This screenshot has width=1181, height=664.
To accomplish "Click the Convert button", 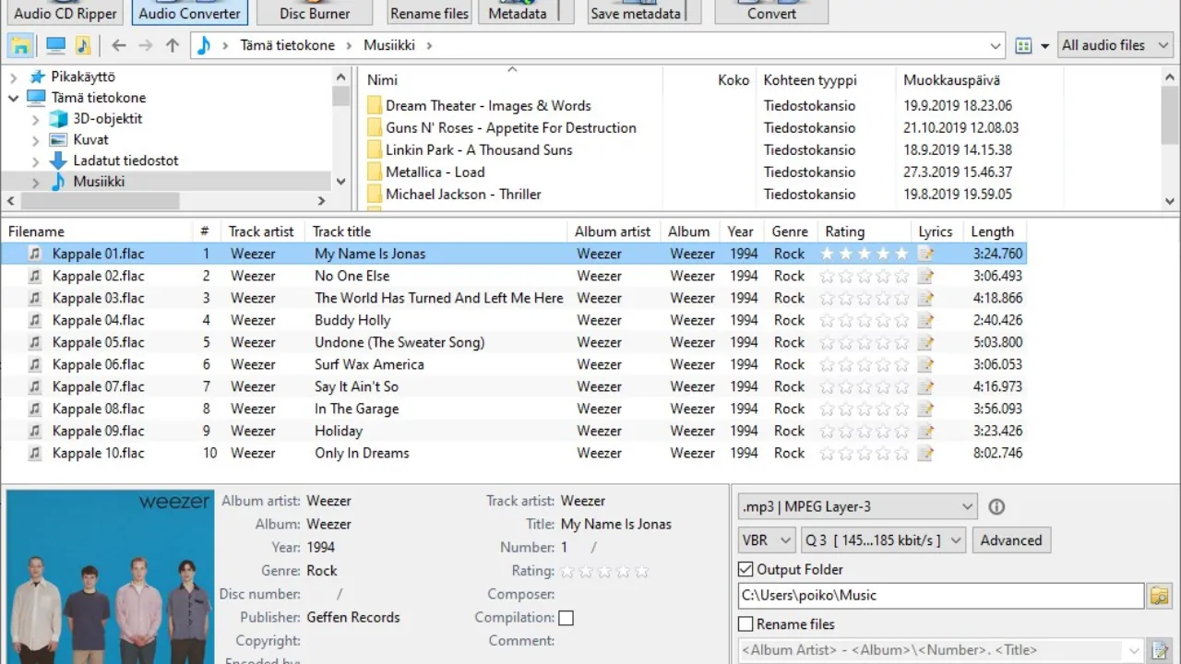I will [771, 13].
